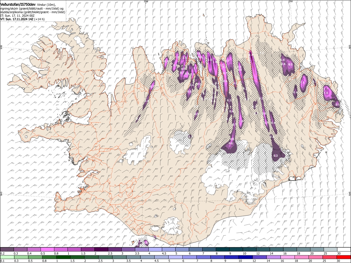The height and width of the screenshot is (263, 351).
Task: Select the 0.5–0.8 bright pink swatch in upper legend
Action: (x=47, y=249)
